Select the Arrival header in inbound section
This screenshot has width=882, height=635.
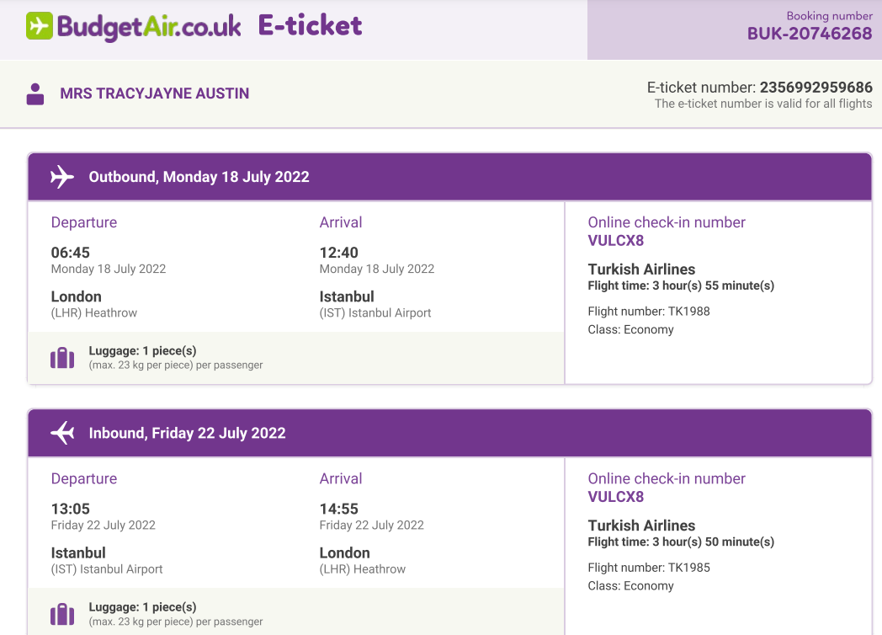pyautogui.click(x=341, y=478)
